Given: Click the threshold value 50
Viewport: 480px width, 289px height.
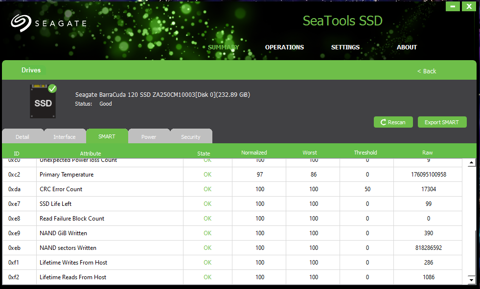Looking at the screenshot, I should coord(367,189).
